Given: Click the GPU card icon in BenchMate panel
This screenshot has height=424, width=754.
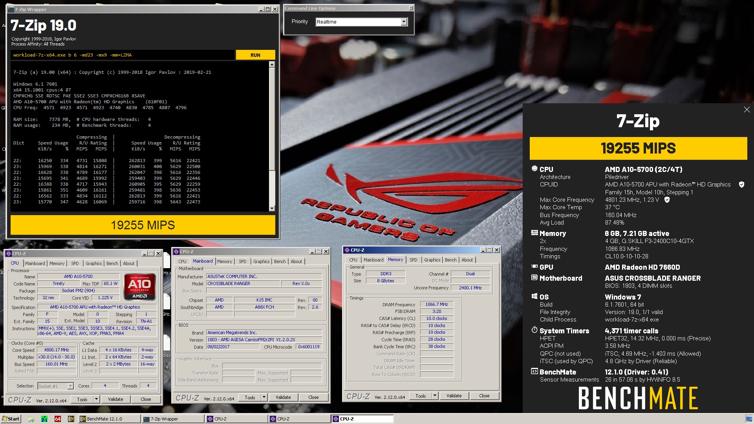Looking at the screenshot, I should pos(534,267).
